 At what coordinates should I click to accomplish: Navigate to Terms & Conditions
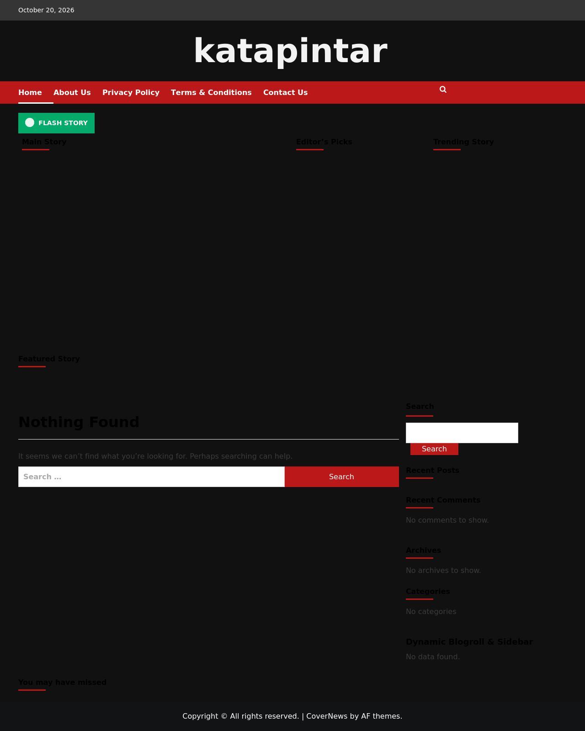(211, 92)
